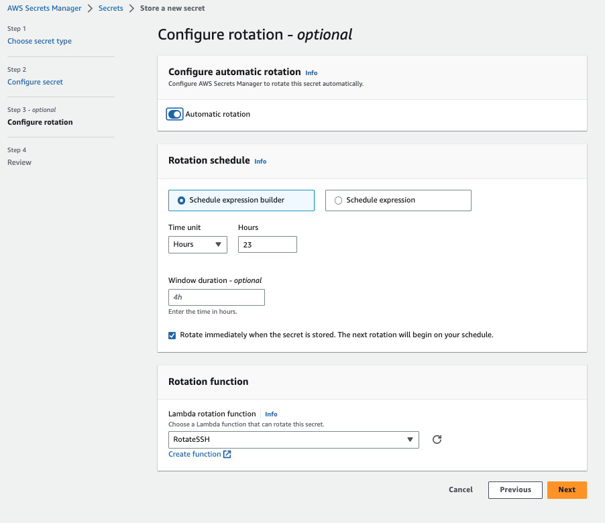Viewport: 605px width, 523px height.
Task: Click Info next to Rotation schedule
Action: tap(260, 162)
